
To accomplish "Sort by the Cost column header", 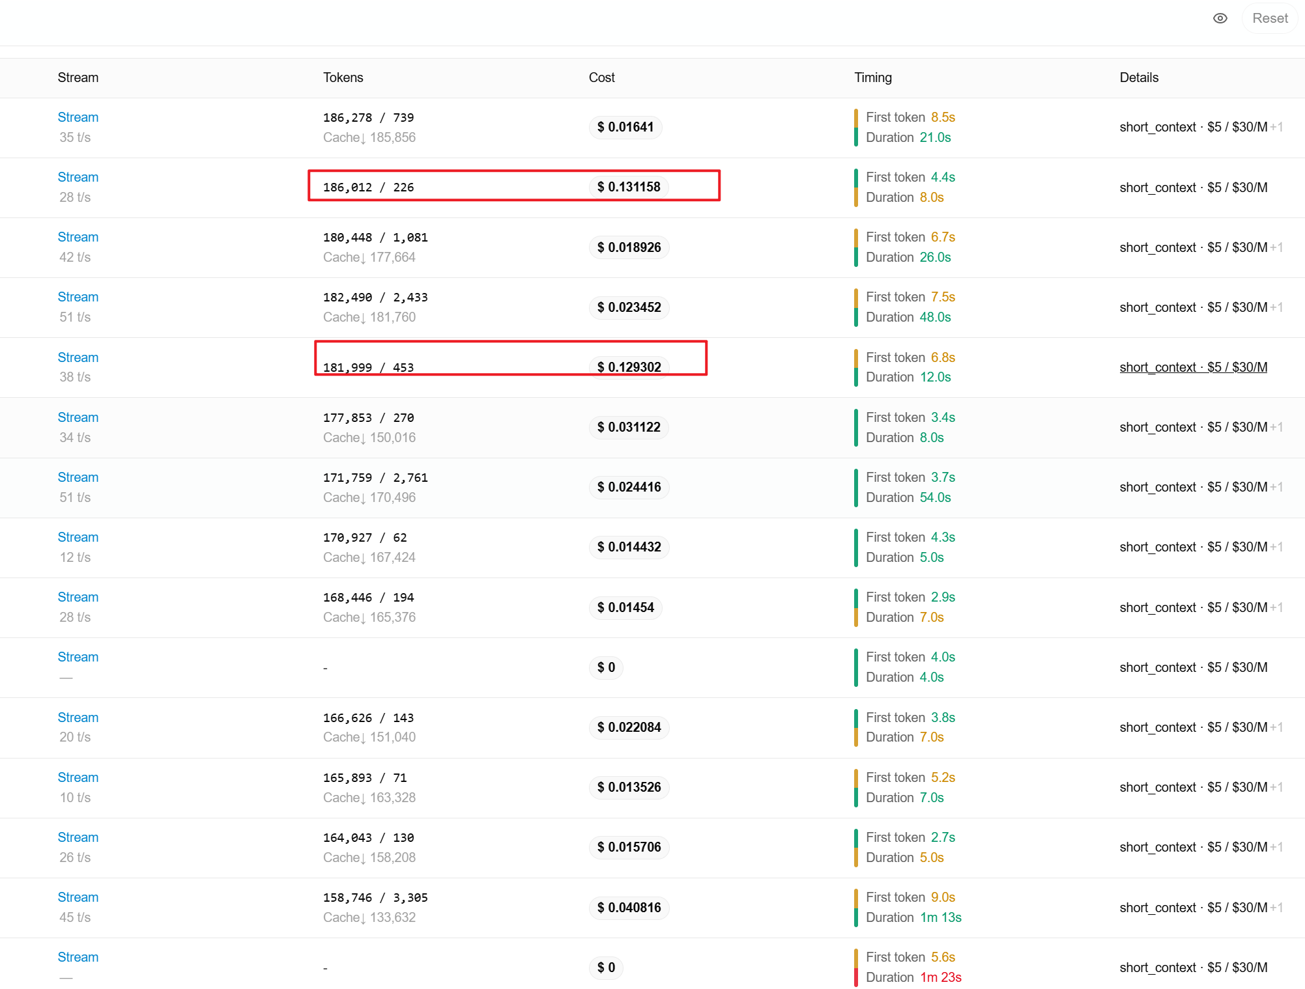I will [x=602, y=77].
